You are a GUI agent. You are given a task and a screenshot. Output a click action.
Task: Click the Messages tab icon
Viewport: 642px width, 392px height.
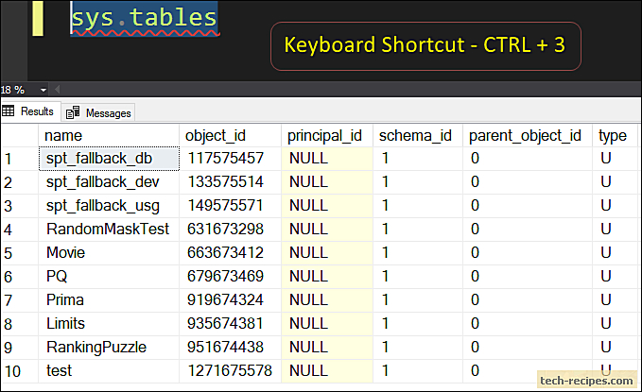point(73,112)
